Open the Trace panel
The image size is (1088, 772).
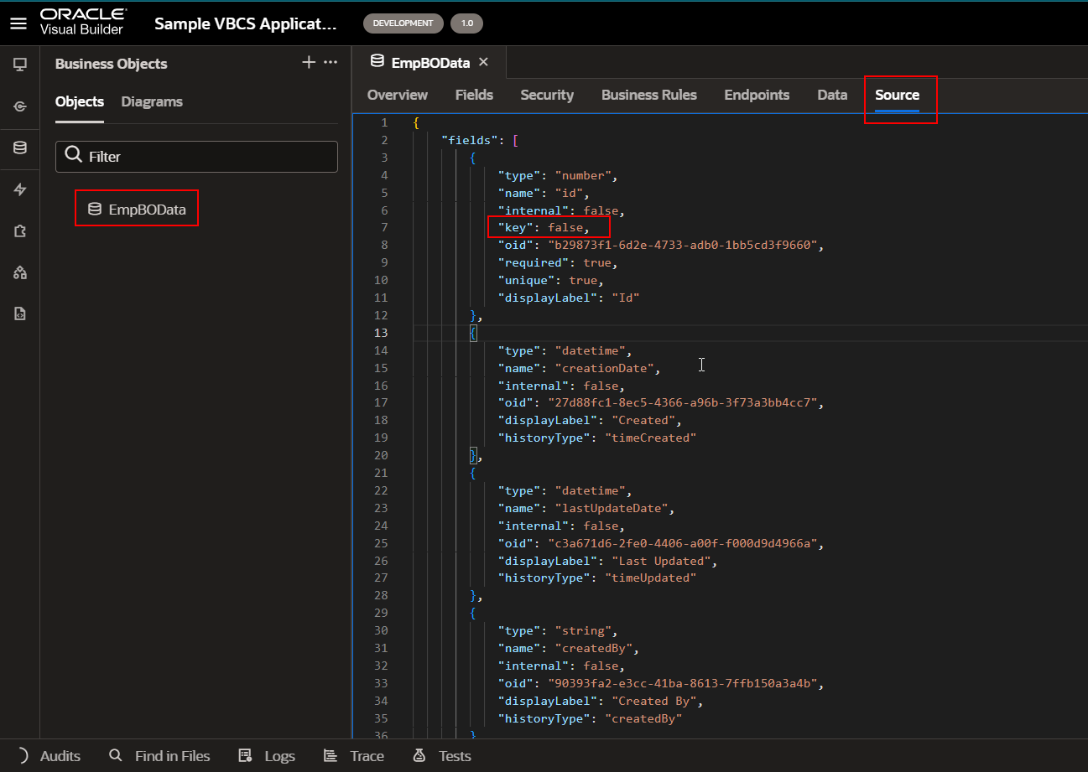click(367, 756)
